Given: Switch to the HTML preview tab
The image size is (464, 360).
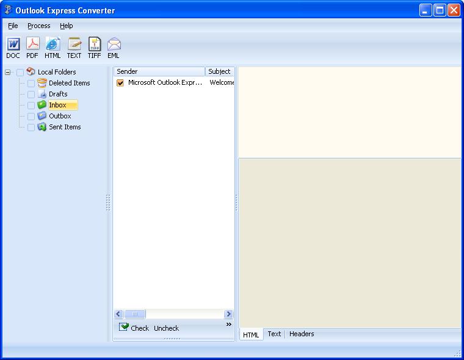Looking at the screenshot, I should [x=251, y=334].
